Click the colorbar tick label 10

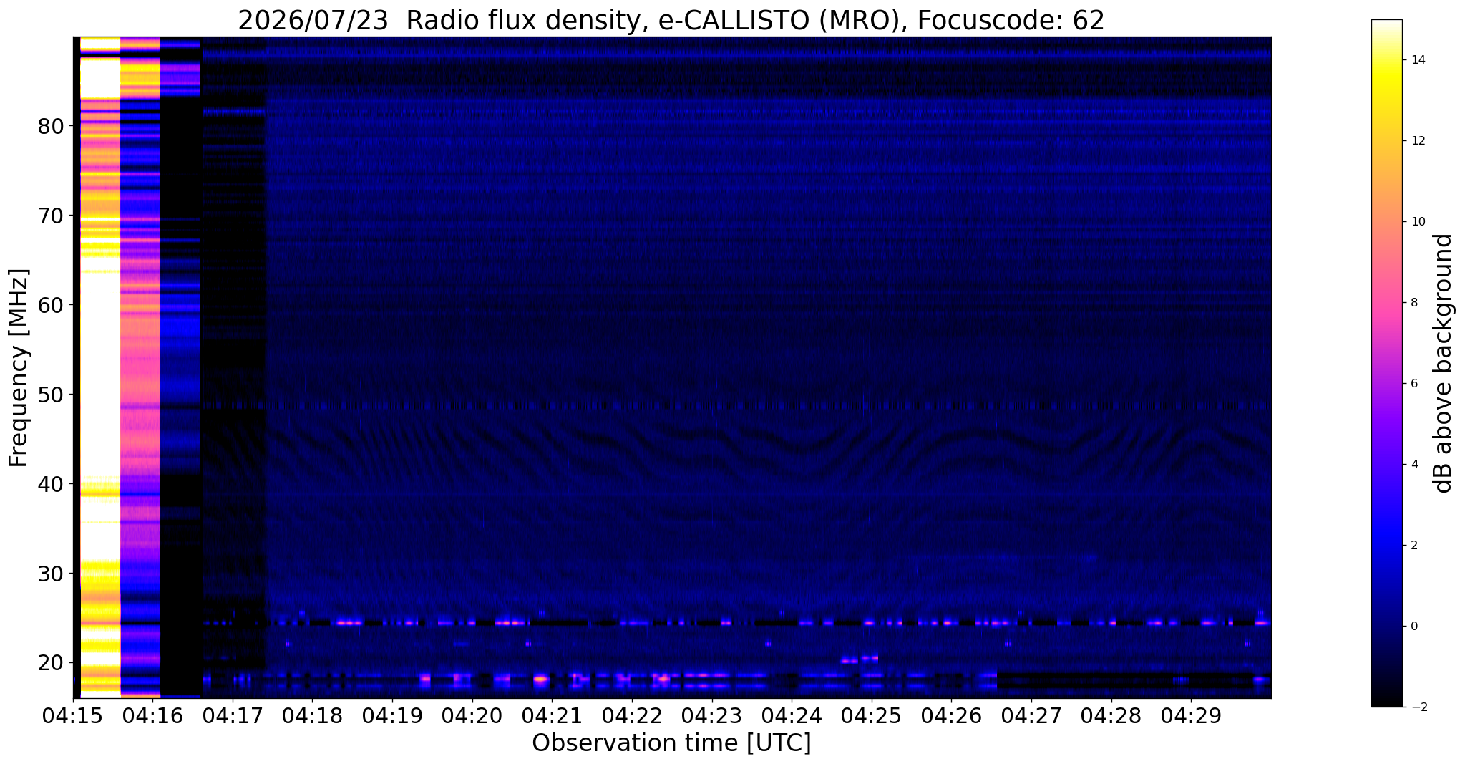pyautogui.click(x=1417, y=222)
